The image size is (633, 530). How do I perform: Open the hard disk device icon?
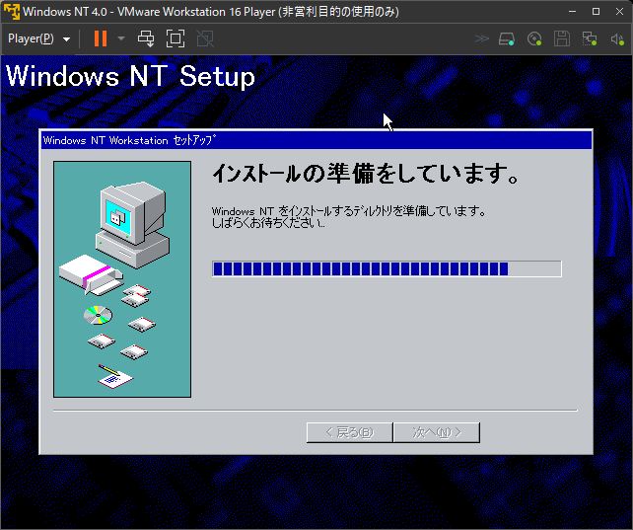507,38
